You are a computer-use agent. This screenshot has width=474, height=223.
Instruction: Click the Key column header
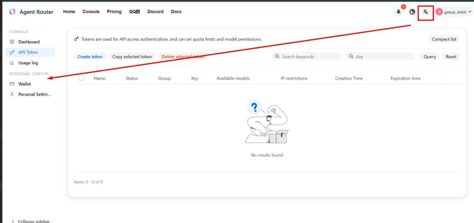point(195,78)
